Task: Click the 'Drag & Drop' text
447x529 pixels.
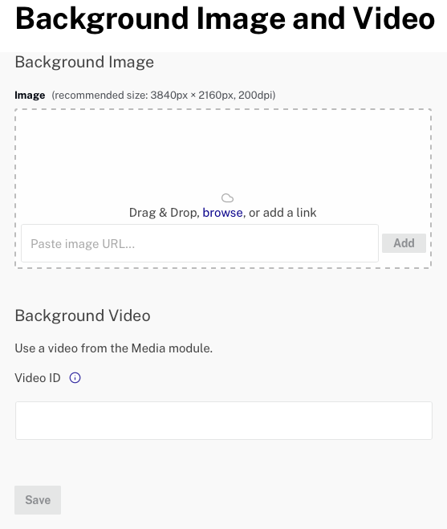Action: click(x=163, y=213)
